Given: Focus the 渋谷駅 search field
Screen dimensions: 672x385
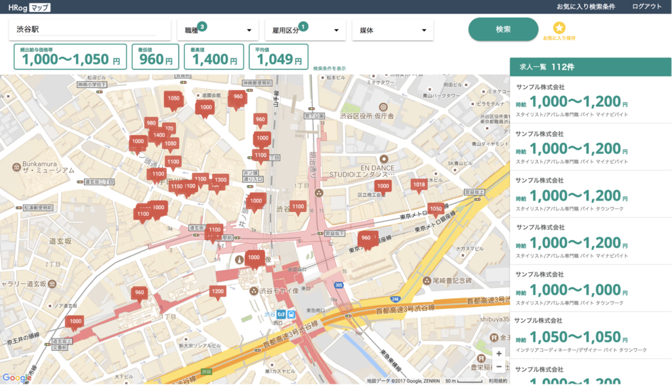Looking at the screenshot, I should click(89, 29).
